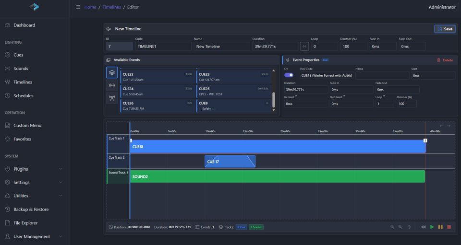The width and height of the screenshot is (461, 245).
Task: Select the antenna tower icon in Available Events
Action: [x=112, y=98]
